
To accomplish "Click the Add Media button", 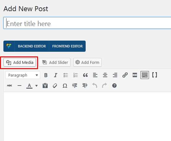I will click(19, 62).
